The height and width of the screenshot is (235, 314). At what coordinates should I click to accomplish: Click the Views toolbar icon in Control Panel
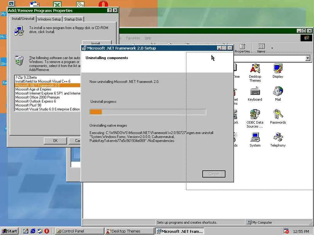coord(261,48)
